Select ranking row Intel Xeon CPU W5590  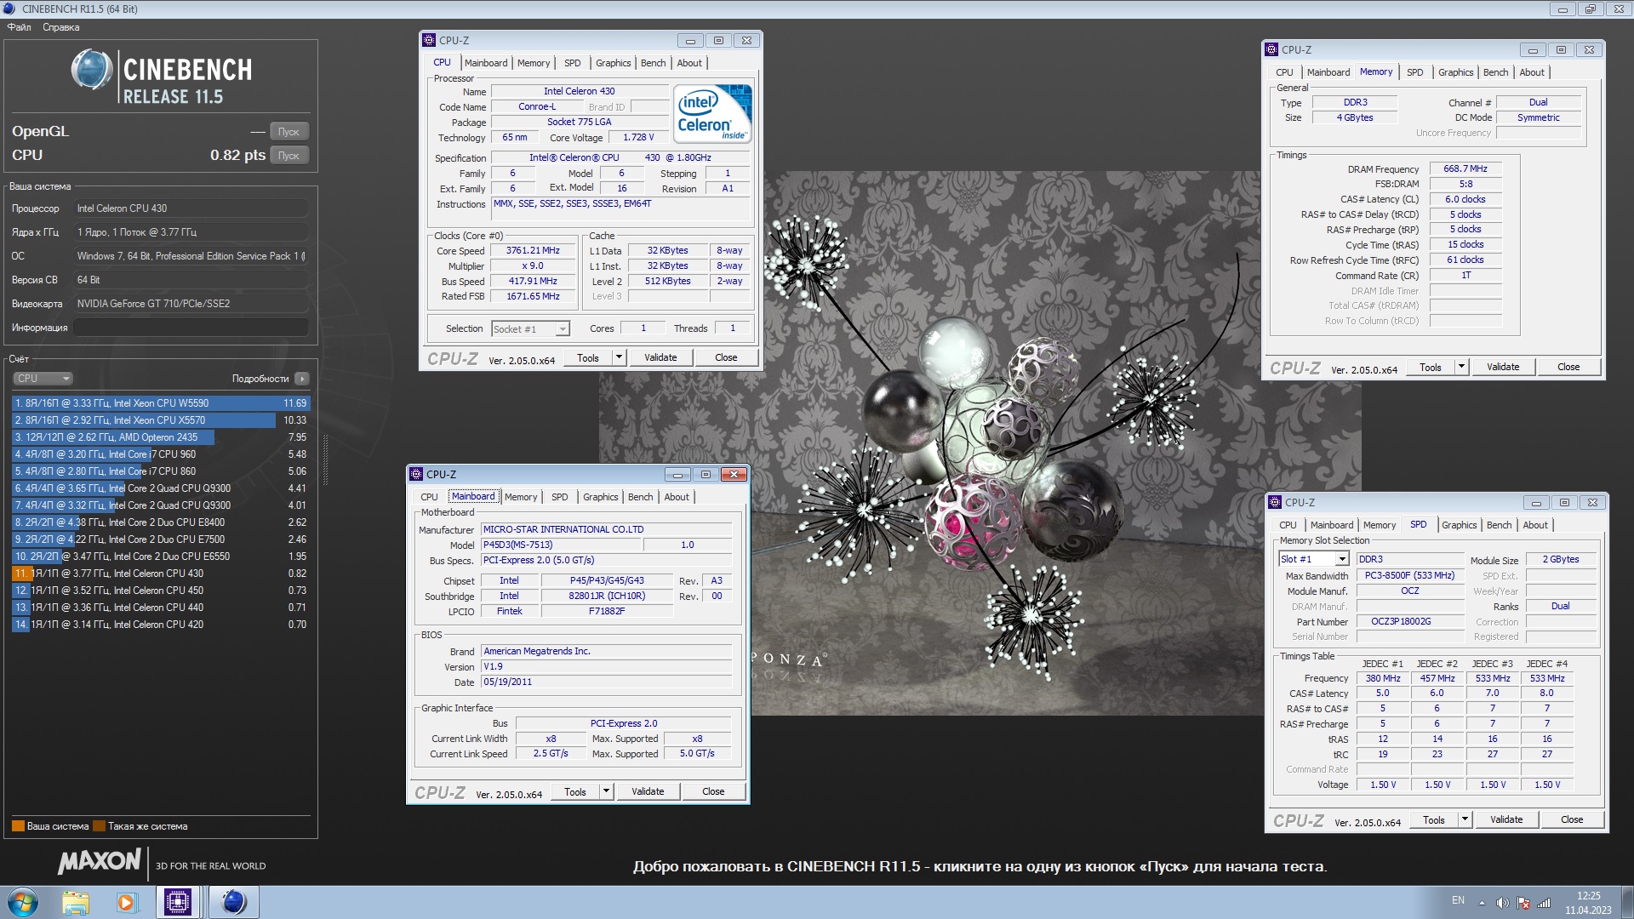pyautogui.click(x=161, y=403)
